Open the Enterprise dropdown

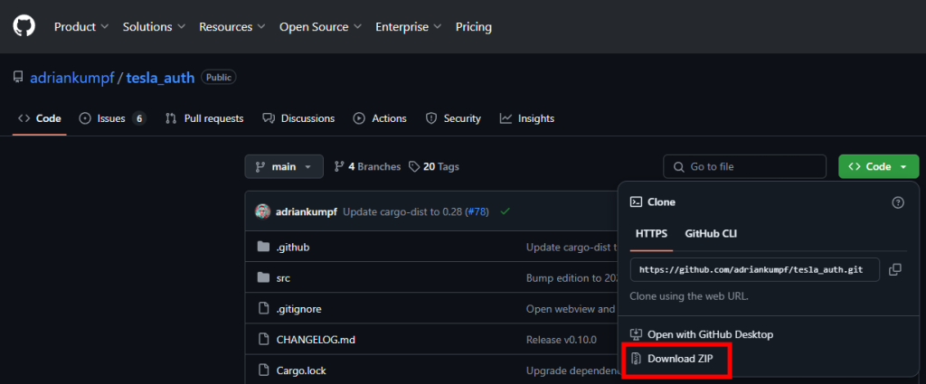point(408,26)
